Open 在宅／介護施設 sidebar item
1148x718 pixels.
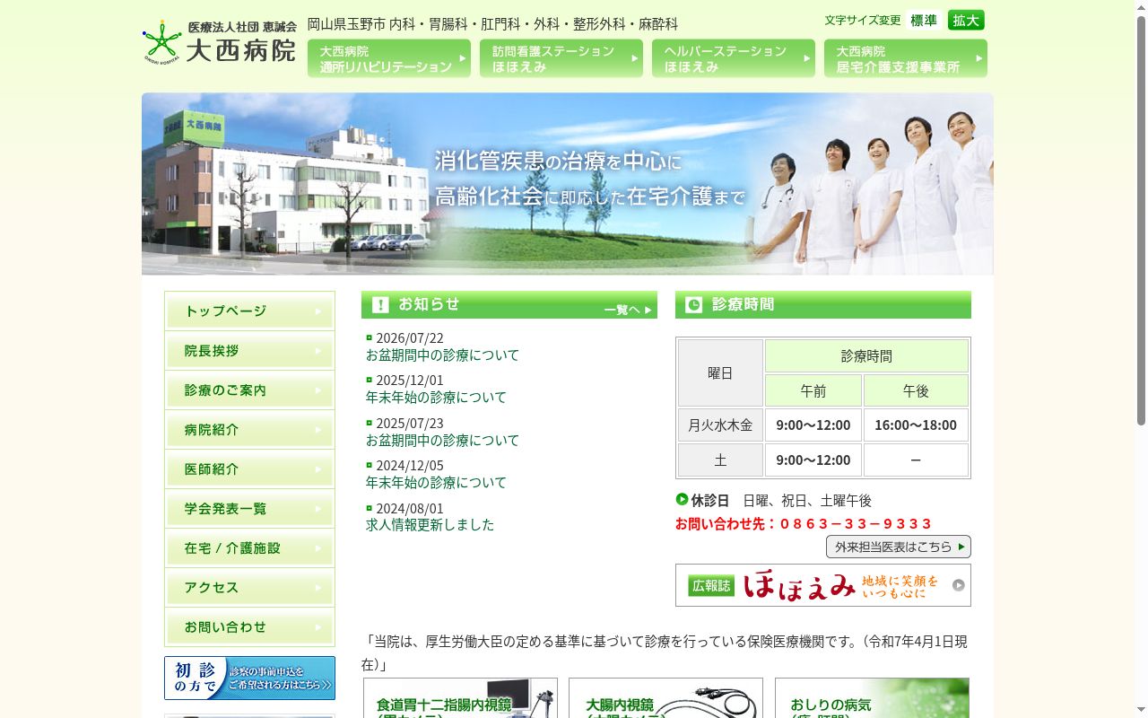[249, 548]
